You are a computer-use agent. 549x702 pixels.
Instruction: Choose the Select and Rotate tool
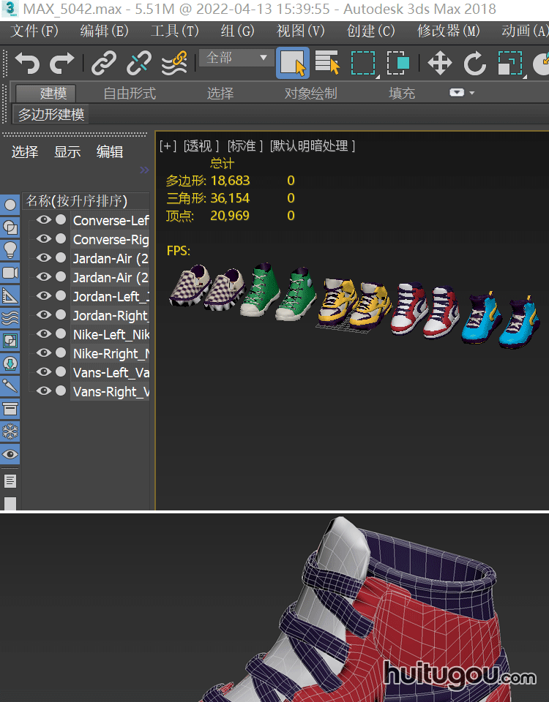[475, 64]
